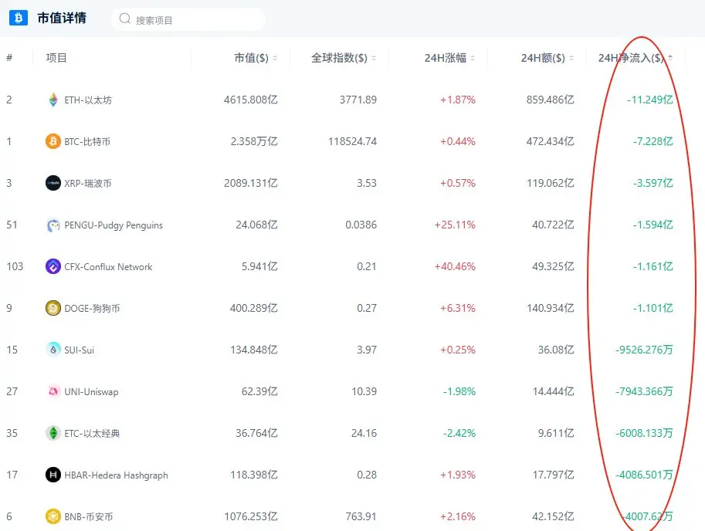The height and width of the screenshot is (531, 705).
Task: Click BTC net inflow -7.228亿
Action: coord(652,141)
